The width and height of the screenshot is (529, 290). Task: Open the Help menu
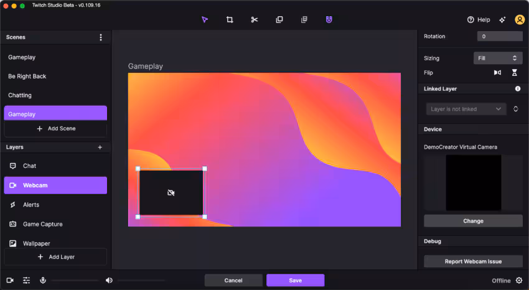pyautogui.click(x=479, y=19)
